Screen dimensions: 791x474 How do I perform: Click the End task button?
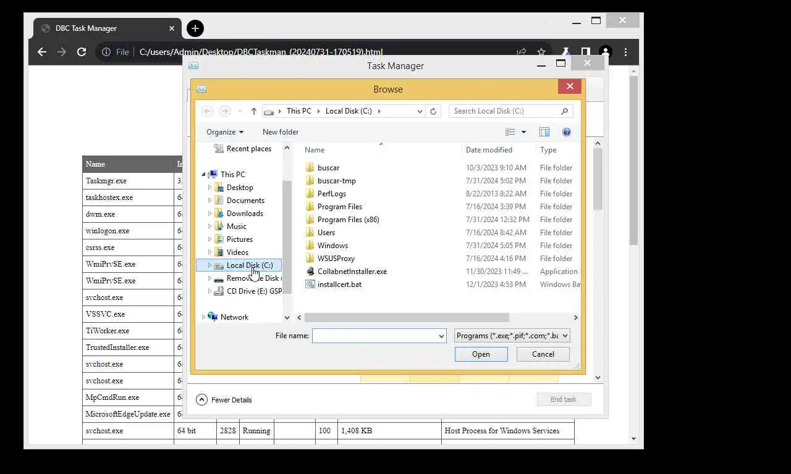564,399
